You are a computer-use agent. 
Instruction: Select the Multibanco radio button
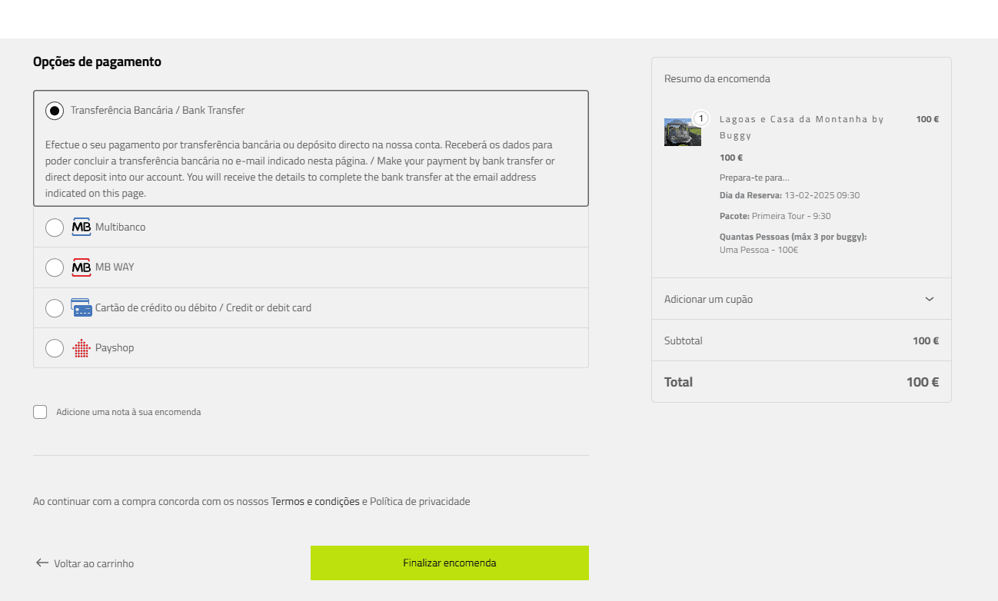point(55,227)
